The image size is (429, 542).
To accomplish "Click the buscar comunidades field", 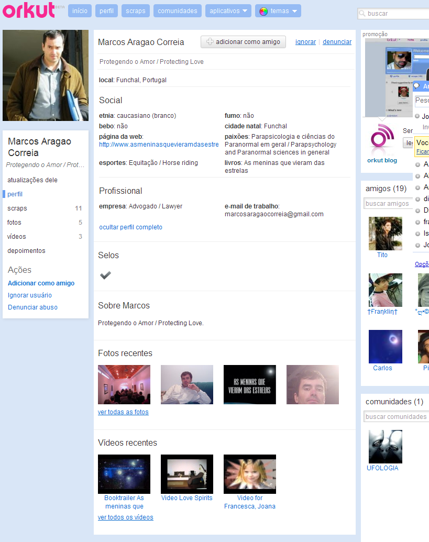I will [x=396, y=416].
